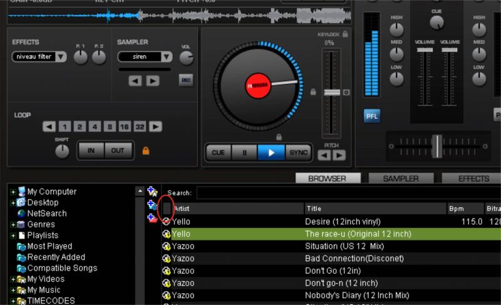Adjust the loop SHIFT knob
Image resolution: width=501 pixels, height=305 pixels.
[62, 151]
